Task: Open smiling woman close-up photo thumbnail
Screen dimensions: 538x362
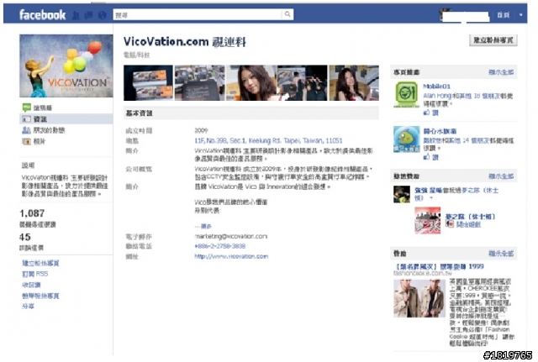Action: point(251,83)
